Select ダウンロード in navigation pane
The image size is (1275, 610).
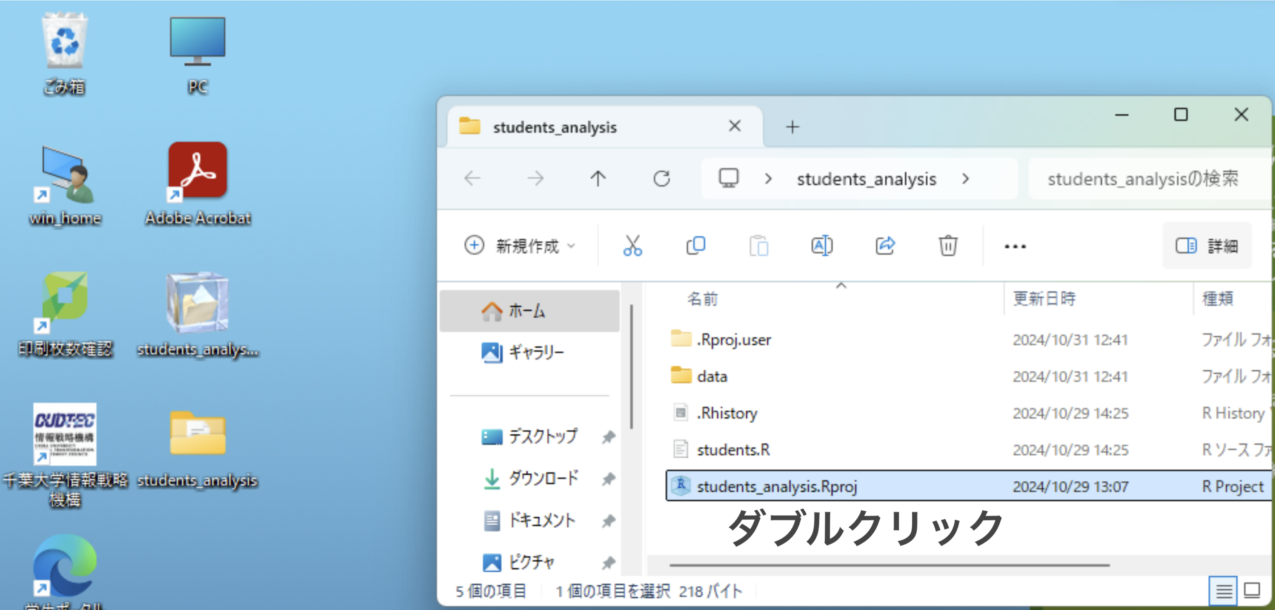542,478
